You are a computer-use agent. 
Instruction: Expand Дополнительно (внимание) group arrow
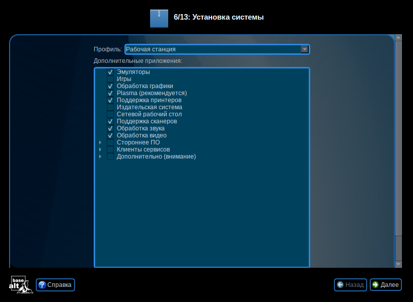tap(100, 157)
